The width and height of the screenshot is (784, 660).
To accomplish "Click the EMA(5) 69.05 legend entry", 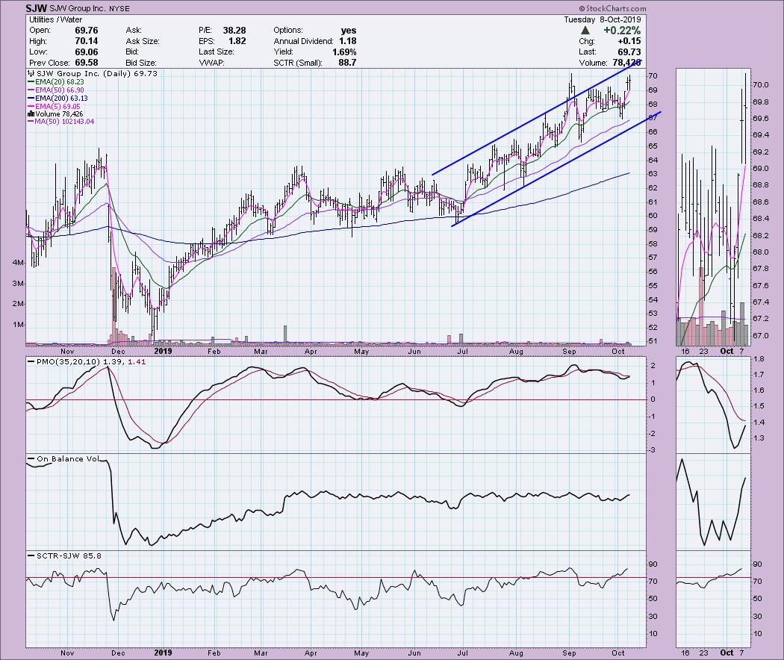I will coord(54,107).
